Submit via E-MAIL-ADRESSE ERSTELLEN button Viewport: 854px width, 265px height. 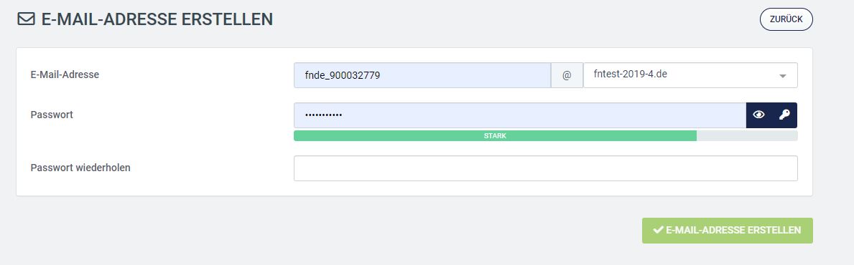[727, 230]
